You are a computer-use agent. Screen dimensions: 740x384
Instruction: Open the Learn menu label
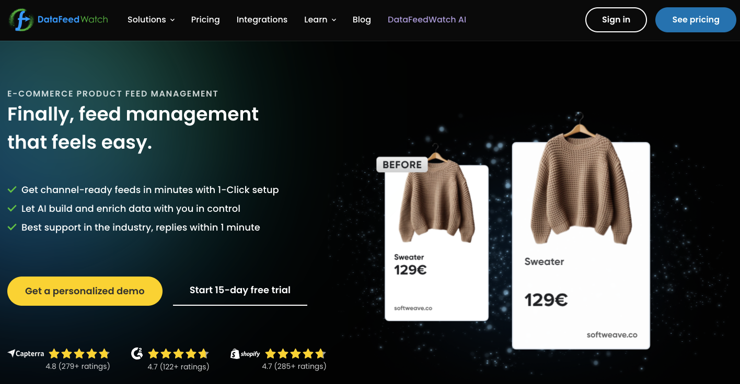pyautogui.click(x=316, y=20)
